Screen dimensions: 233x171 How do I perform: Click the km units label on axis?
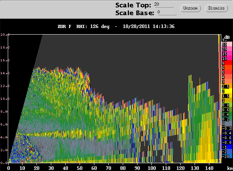pos(230,168)
